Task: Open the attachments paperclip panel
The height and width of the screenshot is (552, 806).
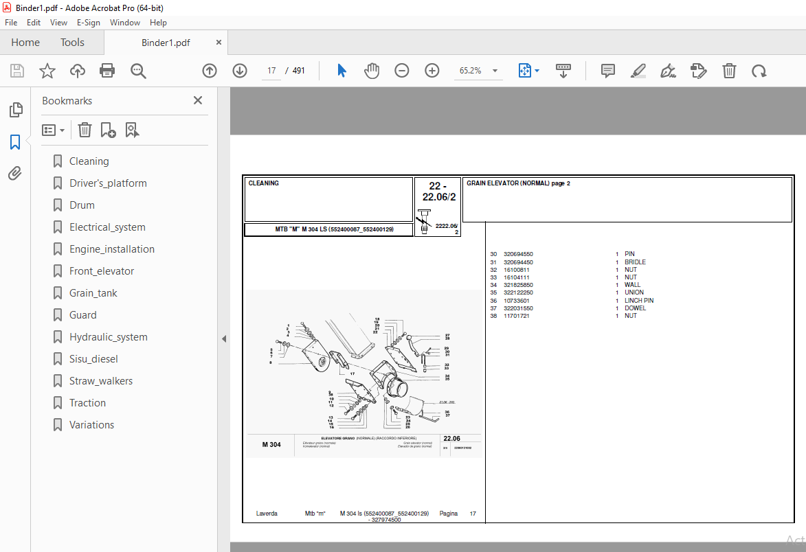Action: (15, 174)
